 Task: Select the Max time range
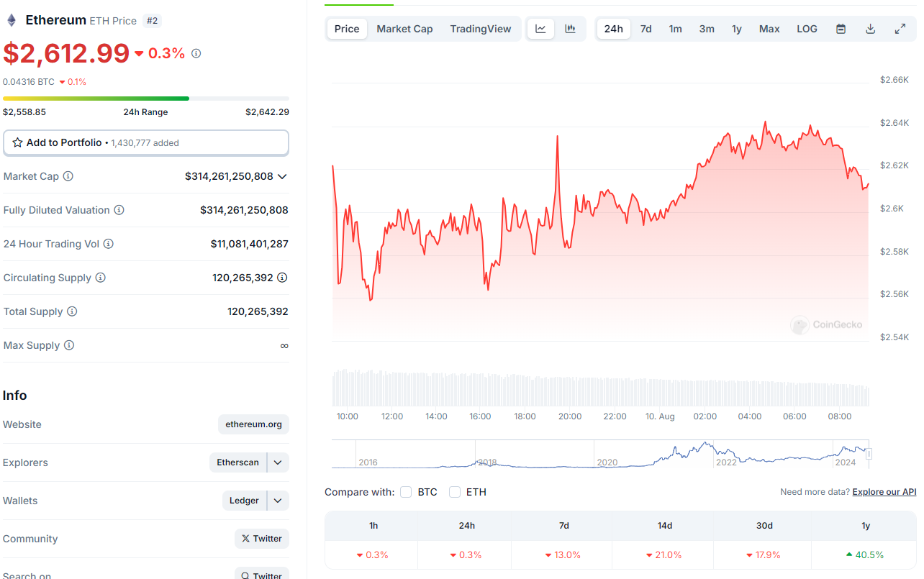(x=769, y=29)
